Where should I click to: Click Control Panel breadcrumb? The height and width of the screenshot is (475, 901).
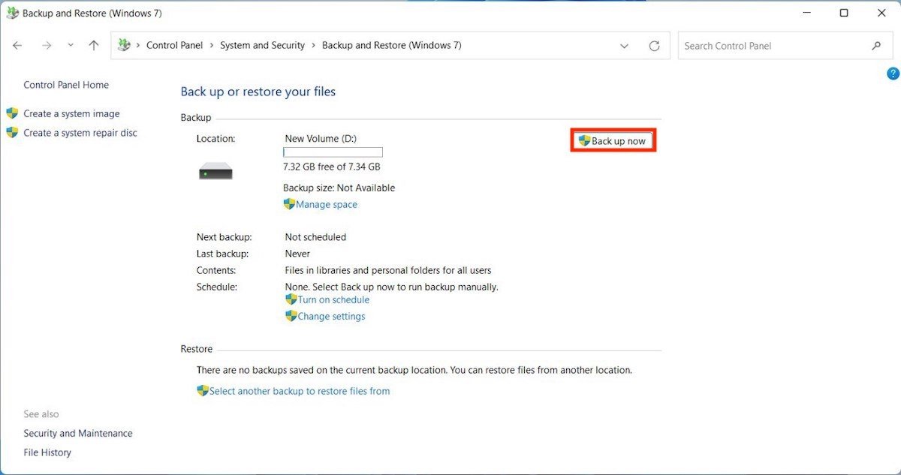coord(175,46)
